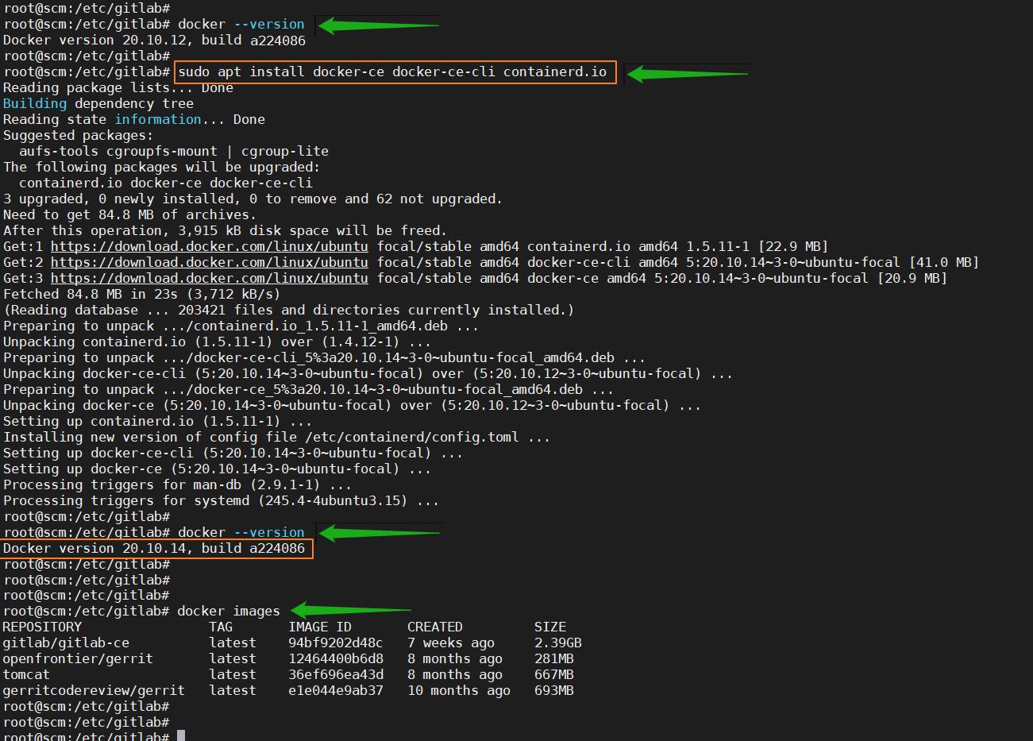Click the IMAGE ID column header

pos(320,627)
